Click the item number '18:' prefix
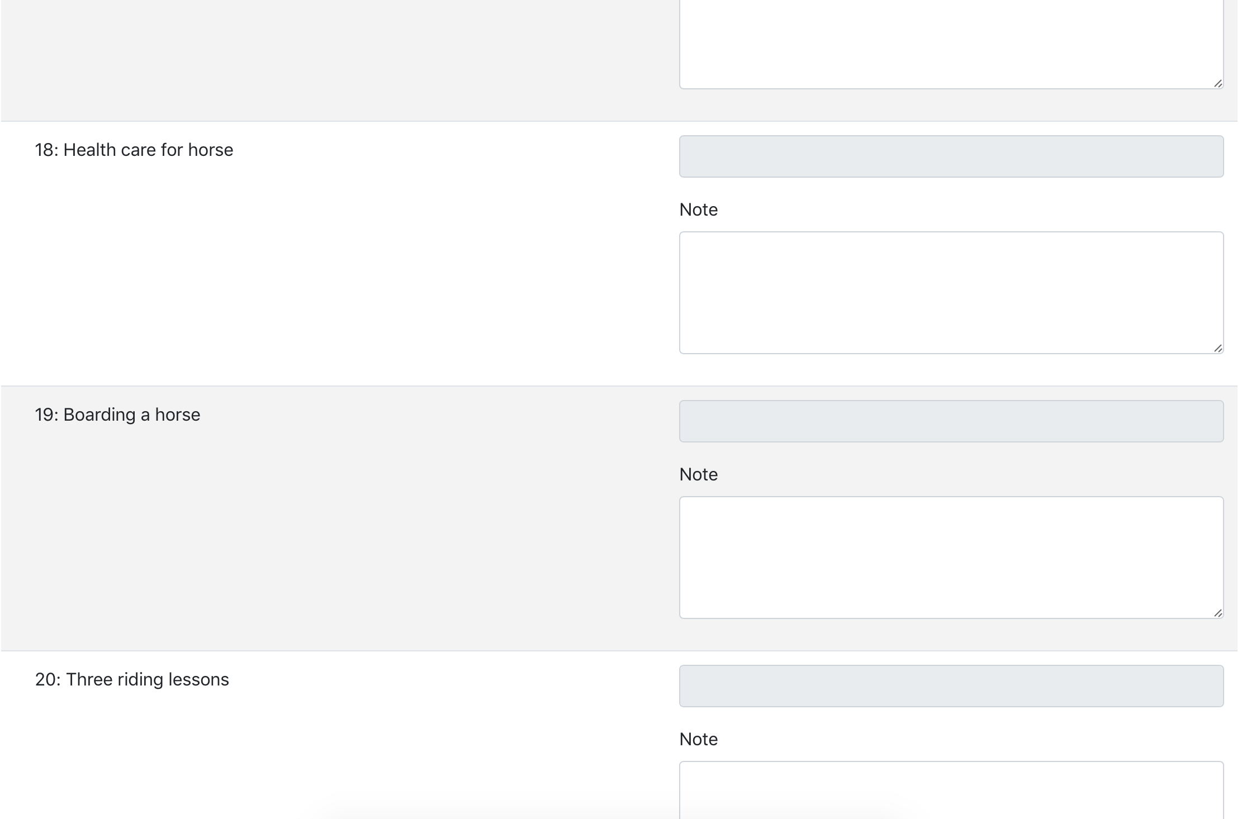The height and width of the screenshot is (819, 1242). [x=46, y=150]
